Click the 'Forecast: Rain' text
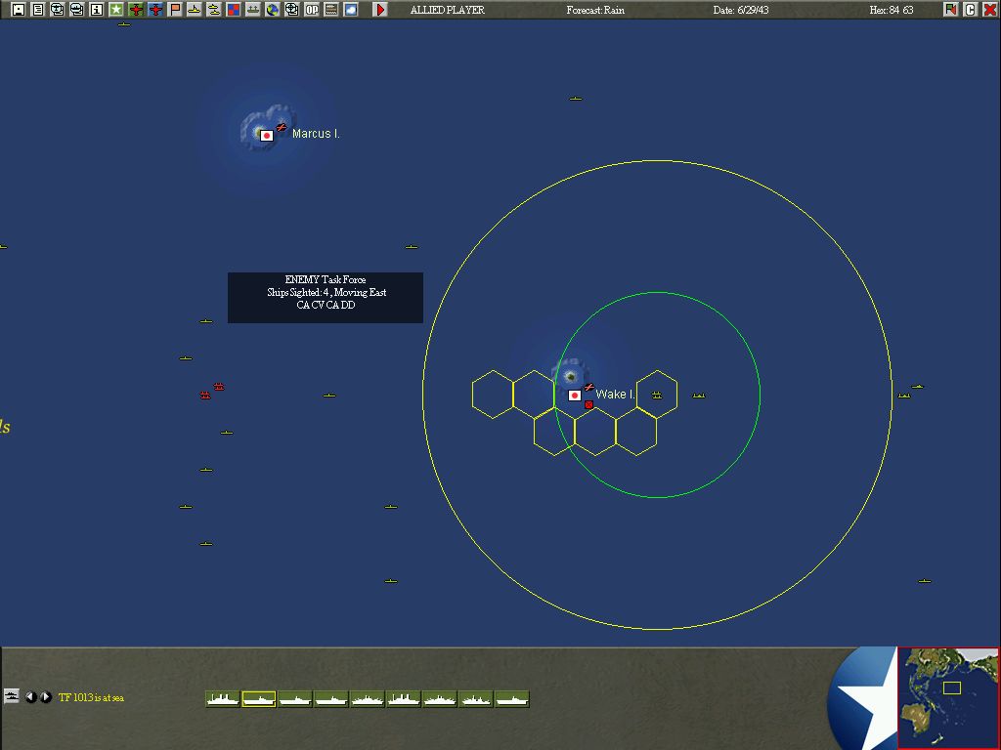This screenshot has height=750, width=1001. coord(595,10)
